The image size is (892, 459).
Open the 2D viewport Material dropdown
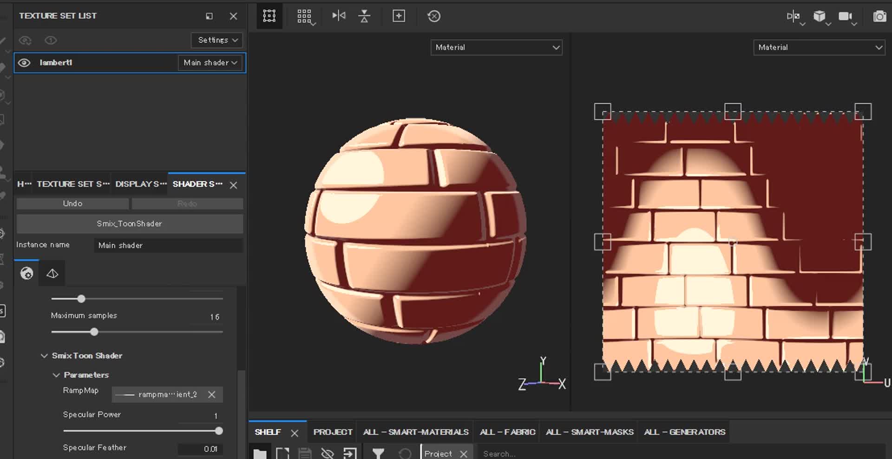click(x=820, y=47)
